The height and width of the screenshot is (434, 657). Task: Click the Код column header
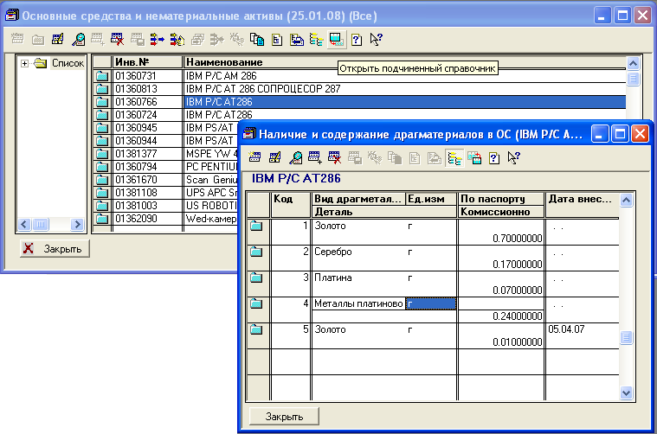tap(291, 205)
